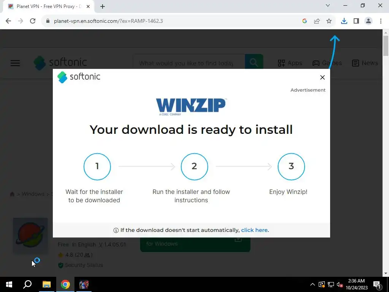Viewport: 389px width, 292px height.
Task: Share this page using the share icon
Action: coord(317,21)
